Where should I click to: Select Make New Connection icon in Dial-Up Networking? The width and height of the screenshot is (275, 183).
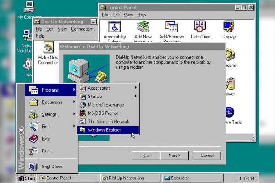tap(48, 53)
